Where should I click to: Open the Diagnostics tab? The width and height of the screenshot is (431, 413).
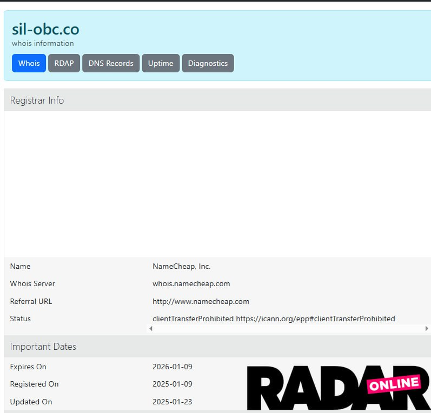(x=208, y=63)
